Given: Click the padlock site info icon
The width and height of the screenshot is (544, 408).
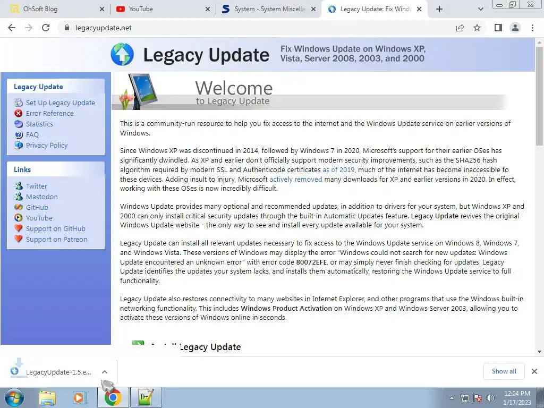Looking at the screenshot, I should coord(67,28).
